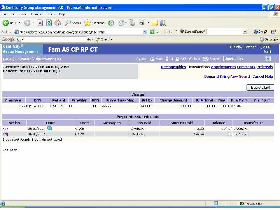
Task: Click the green Go arrow button
Action: (152, 32)
